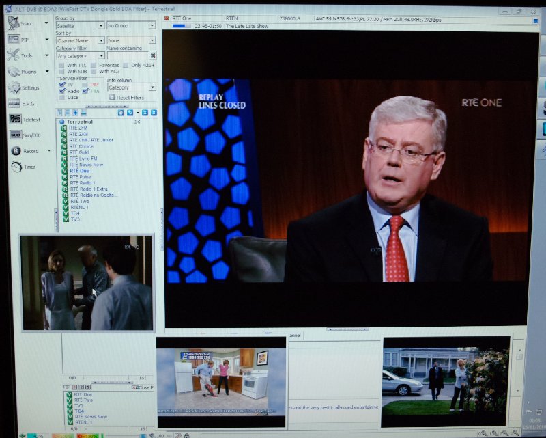This screenshot has width=546, height=438.
Task: Click in the Name containing field
Action: point(128,55)
